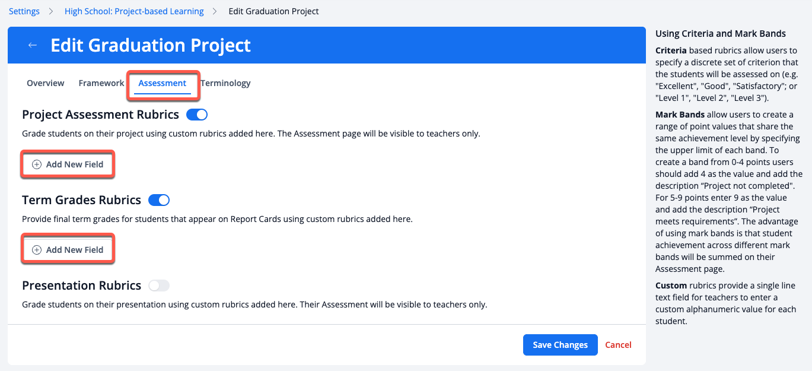Click the Presentation Rubrics section heading
Screen dimensions: 812x371
pos(81,286)
